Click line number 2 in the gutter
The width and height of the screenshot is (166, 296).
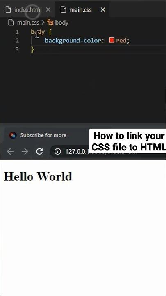[17, 41]
